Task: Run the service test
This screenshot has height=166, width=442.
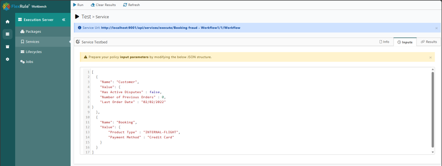Action: coord(79,5)
